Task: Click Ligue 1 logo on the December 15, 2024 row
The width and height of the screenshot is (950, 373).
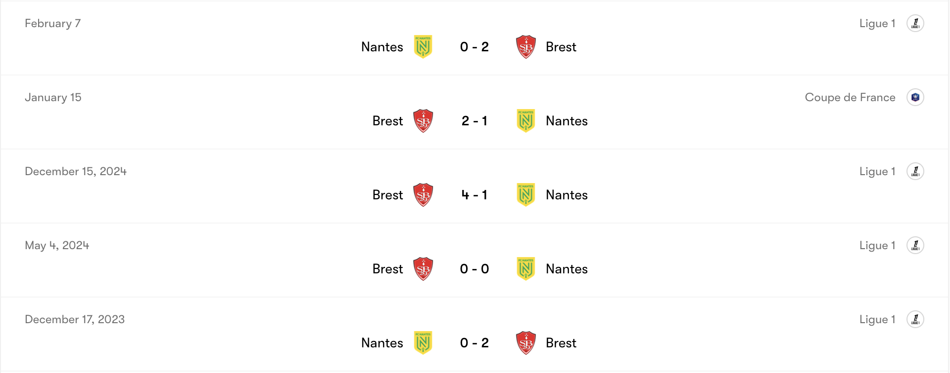Action: click(x=915, y=171)
